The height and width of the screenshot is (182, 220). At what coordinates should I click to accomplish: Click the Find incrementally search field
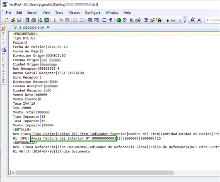point(212,20)
